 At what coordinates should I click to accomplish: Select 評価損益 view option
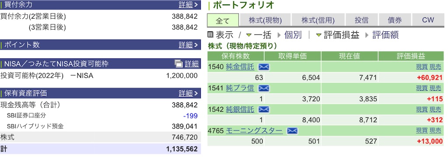click(x=341, y=35)
